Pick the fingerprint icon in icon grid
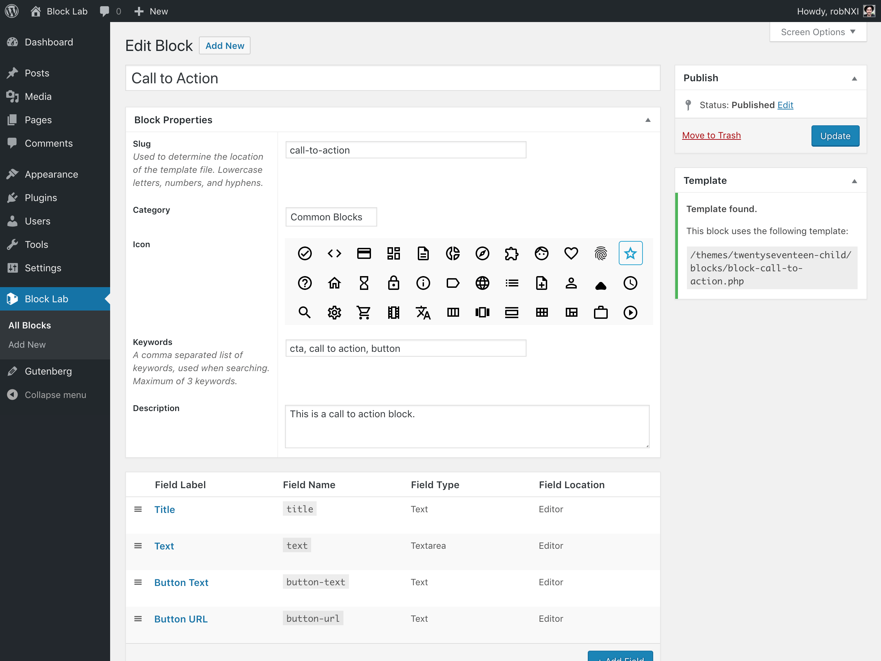 click(600, 253)
